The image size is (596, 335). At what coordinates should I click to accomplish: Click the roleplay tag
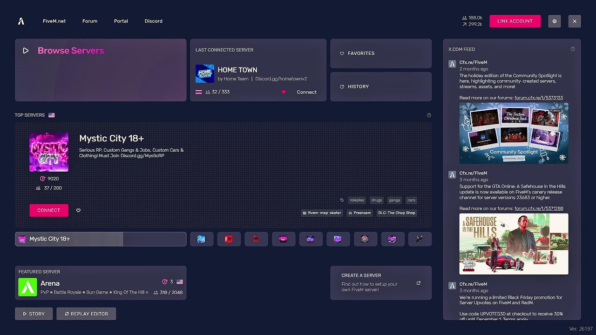pos(357,200)
